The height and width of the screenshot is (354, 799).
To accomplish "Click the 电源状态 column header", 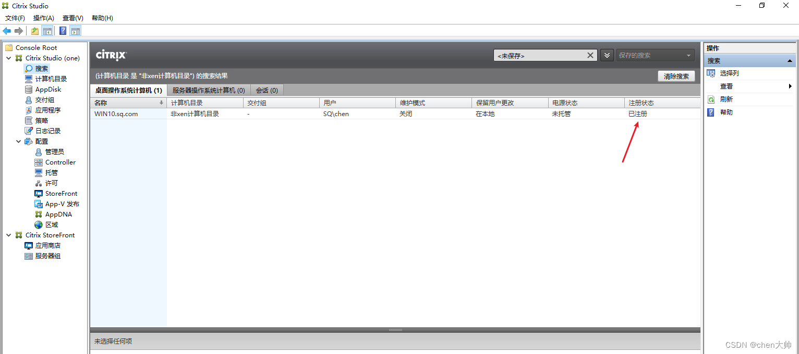I will [586, 103].
